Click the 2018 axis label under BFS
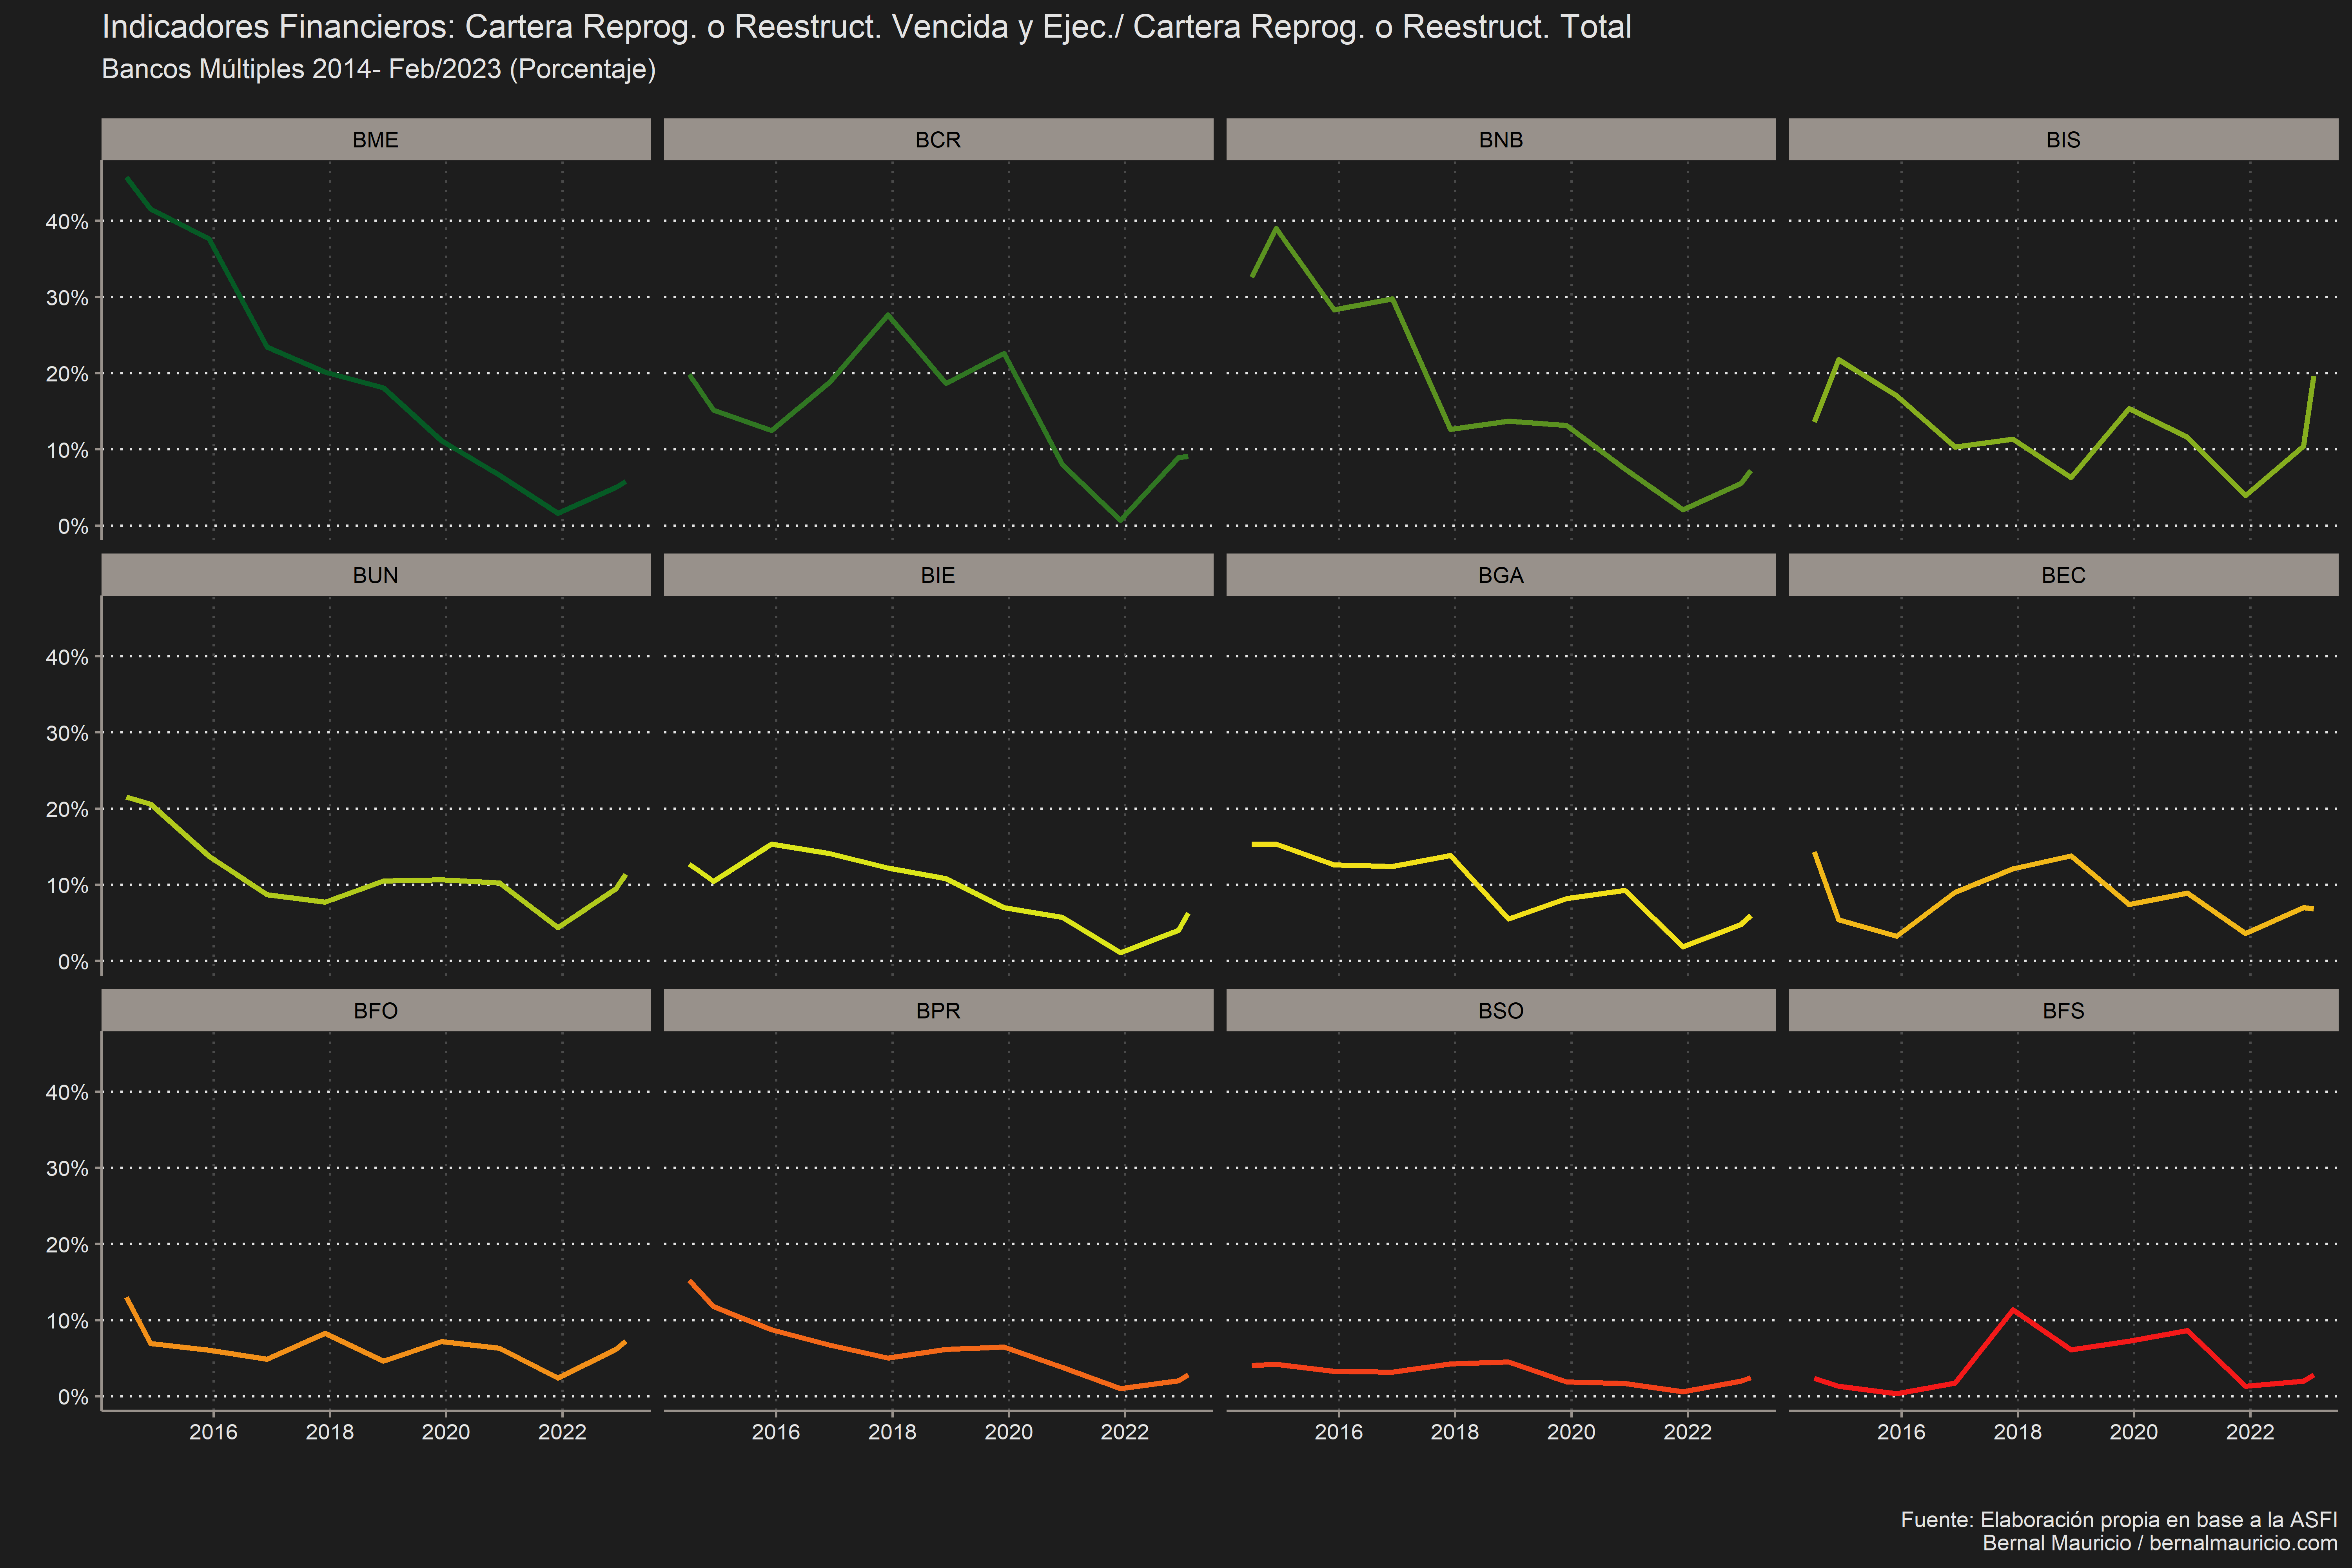Viewport: 2352px width, 1568px height. [2018, 1432]
